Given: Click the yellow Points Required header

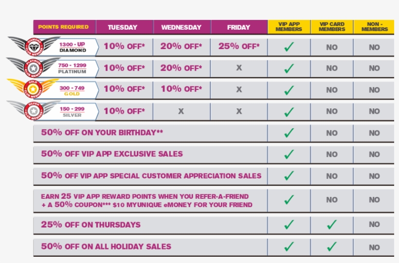Looking at the screenshot, I should [63, 27].
